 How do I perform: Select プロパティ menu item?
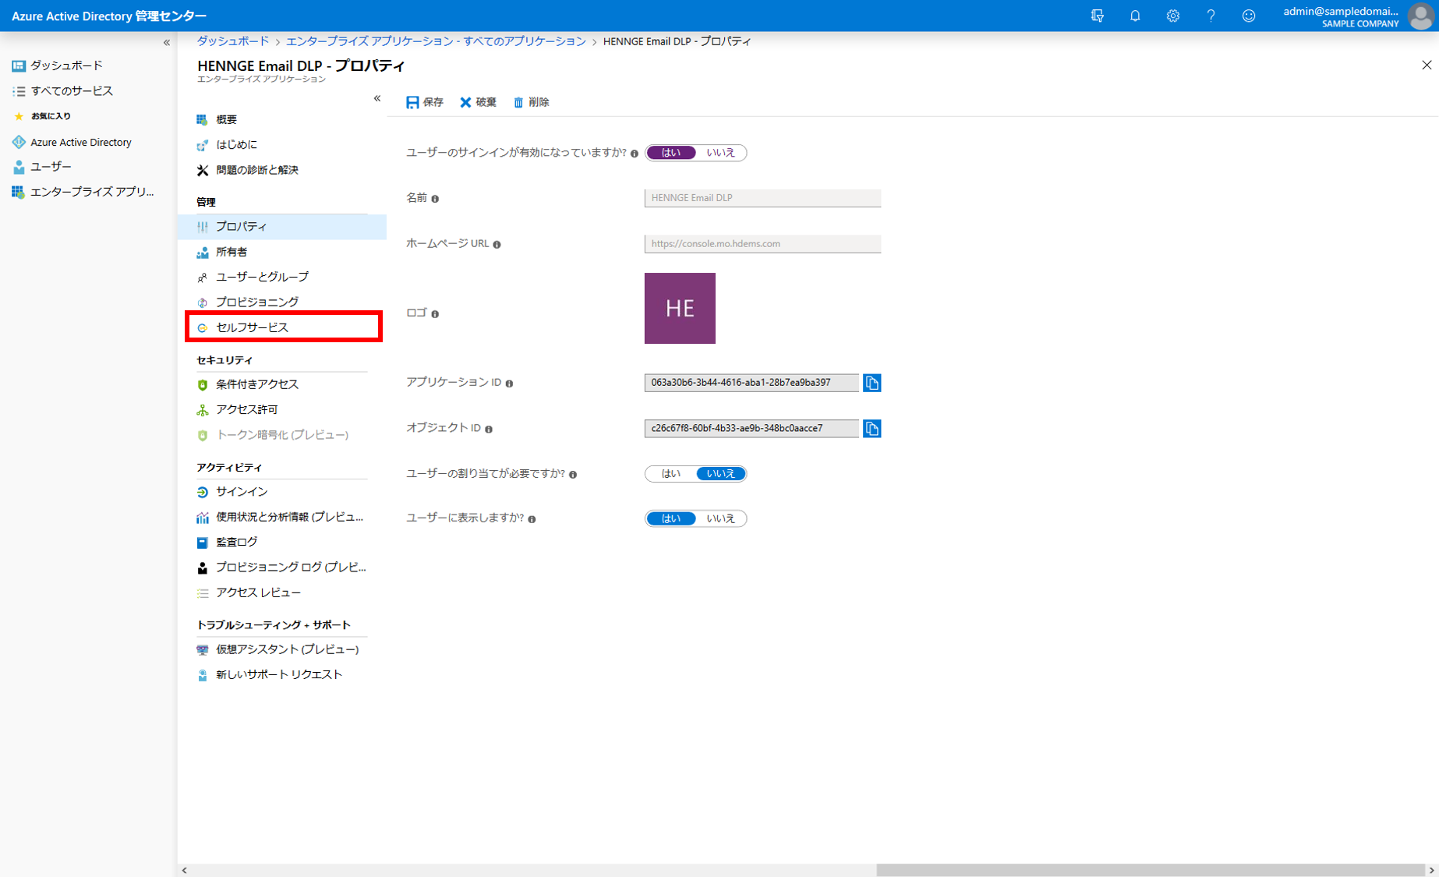[282, 226]
